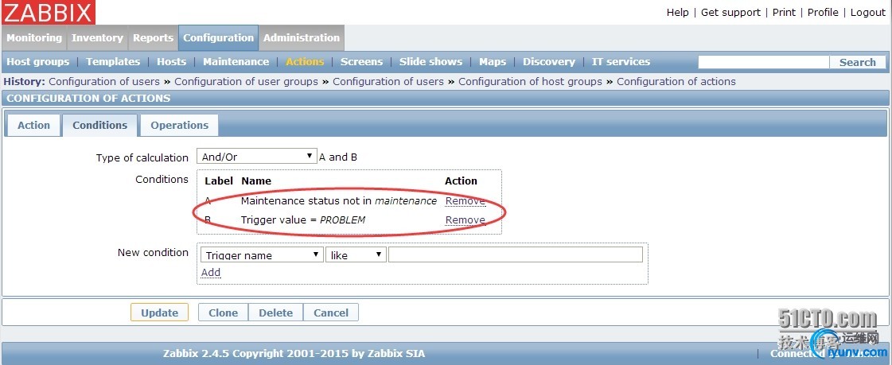The image size is (892, 365).
Task: Open the Configuration menu
Action: 219,38
